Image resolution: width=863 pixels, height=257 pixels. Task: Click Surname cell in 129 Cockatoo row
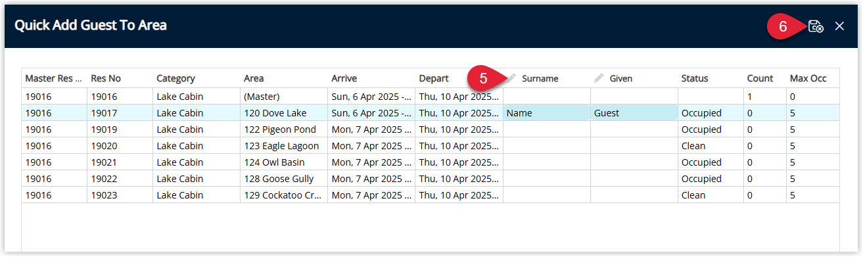[547, 195]
